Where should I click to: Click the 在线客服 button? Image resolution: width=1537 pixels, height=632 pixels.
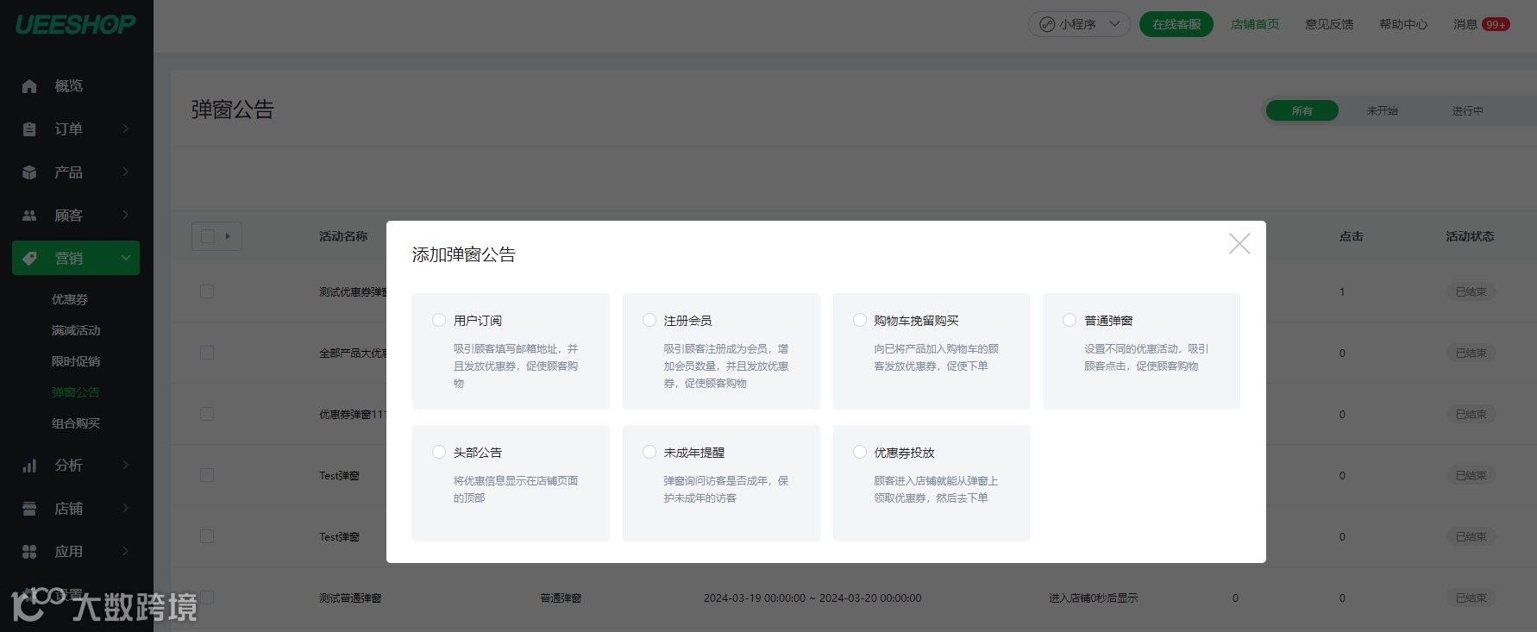coord(1176,24)
